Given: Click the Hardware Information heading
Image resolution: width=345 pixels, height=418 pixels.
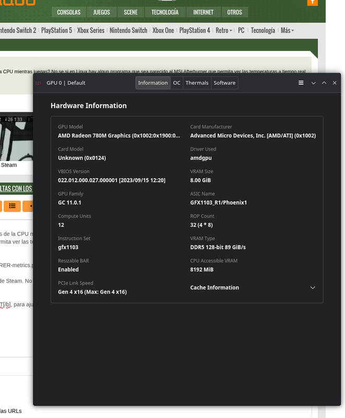Looking at the screenshot, I should (x=89, y=106).
